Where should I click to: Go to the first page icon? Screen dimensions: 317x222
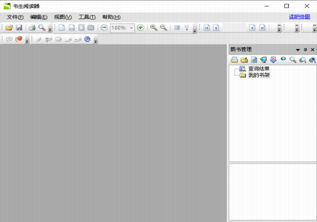click(x=206, y=28)
